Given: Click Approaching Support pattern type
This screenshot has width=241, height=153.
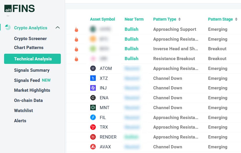Looking at the screenshot, I should [175, 29].
